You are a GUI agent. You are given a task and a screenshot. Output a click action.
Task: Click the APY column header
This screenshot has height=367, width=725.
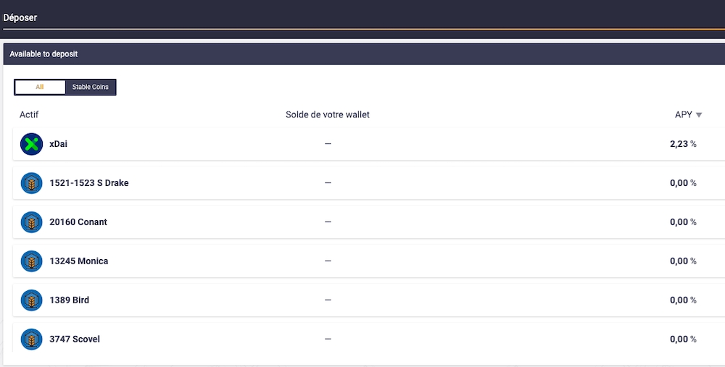684,114
